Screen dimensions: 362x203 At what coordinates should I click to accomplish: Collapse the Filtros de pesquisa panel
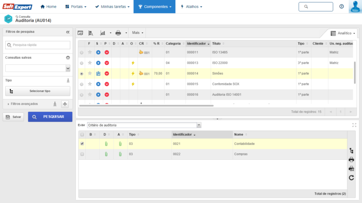coord(67,32)
